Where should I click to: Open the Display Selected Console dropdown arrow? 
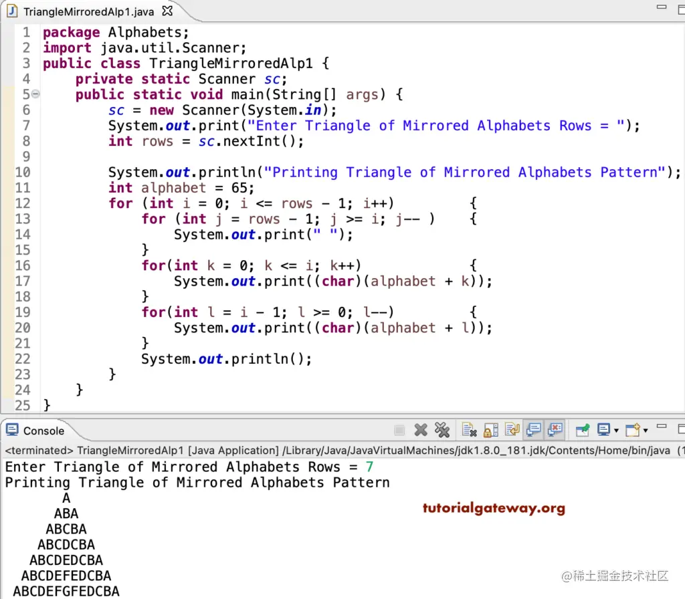click(x=616, y=431)
